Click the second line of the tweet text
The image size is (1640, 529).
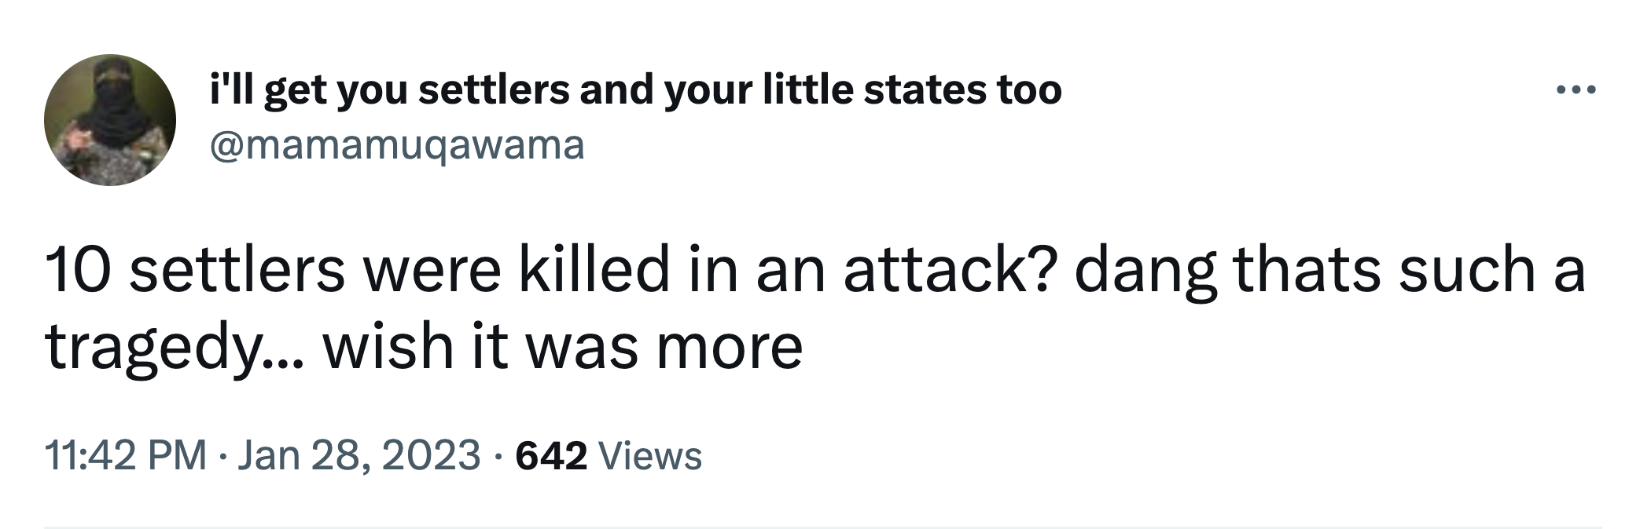pyautogui.click(x=425, y=347)
